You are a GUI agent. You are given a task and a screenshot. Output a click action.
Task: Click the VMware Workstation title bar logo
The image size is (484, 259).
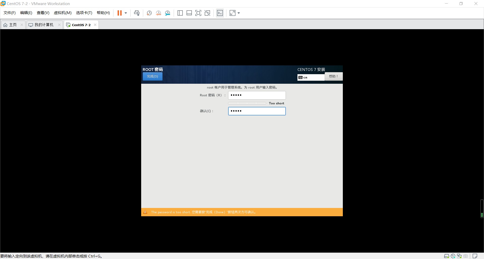(3, 4)
